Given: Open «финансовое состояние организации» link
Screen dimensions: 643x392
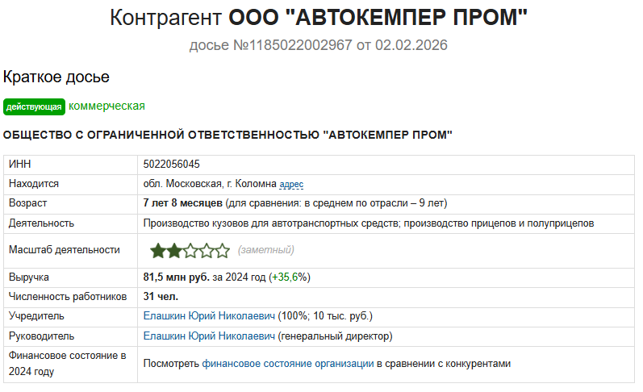Looking at the screenshot, I should pos(287,364).
